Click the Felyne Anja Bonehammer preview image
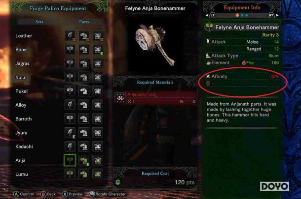Screen dimensions: 301x199 (155, 45)
